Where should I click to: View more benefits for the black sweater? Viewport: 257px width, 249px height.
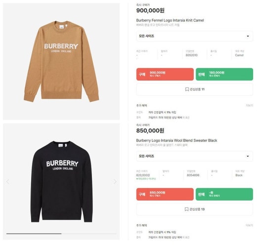(250, 225)
